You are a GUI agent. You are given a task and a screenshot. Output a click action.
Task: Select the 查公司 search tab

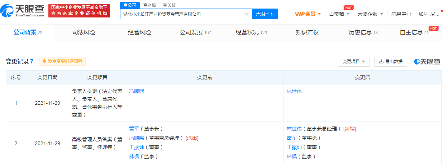(129, 5)
